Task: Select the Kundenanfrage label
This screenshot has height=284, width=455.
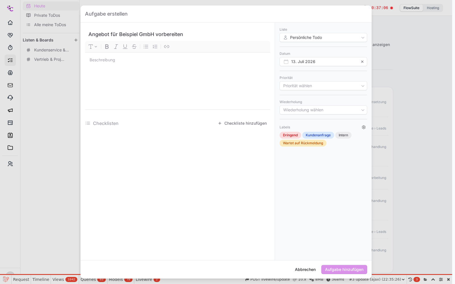Action: coord(318,135)
